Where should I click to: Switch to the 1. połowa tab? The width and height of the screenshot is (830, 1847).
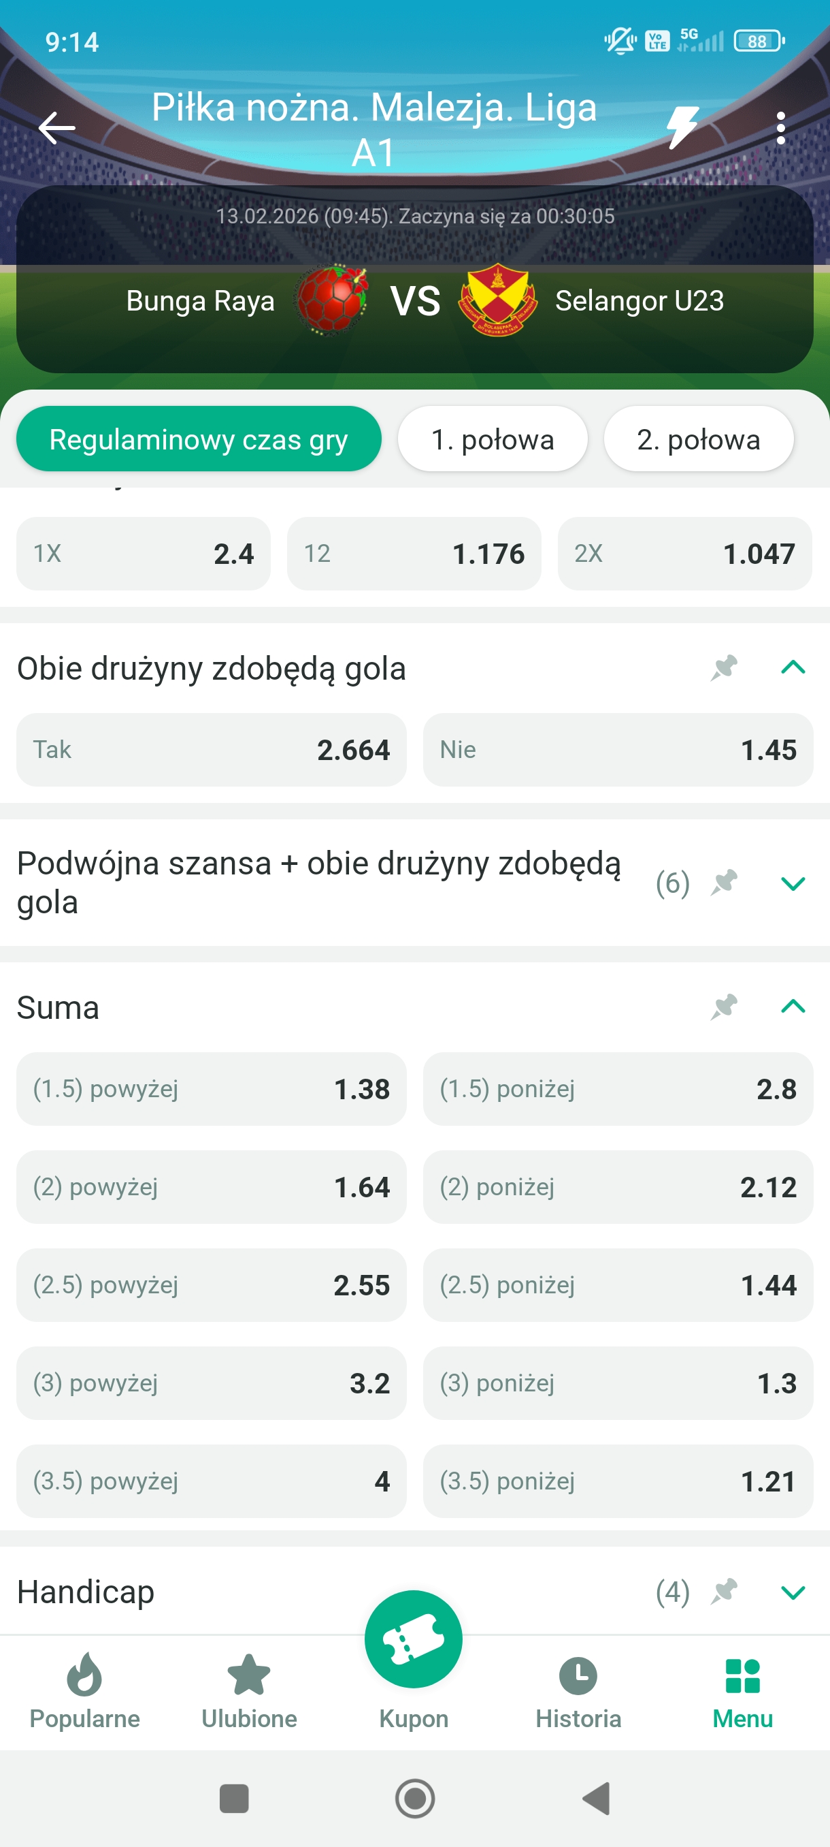click(493, 439)
